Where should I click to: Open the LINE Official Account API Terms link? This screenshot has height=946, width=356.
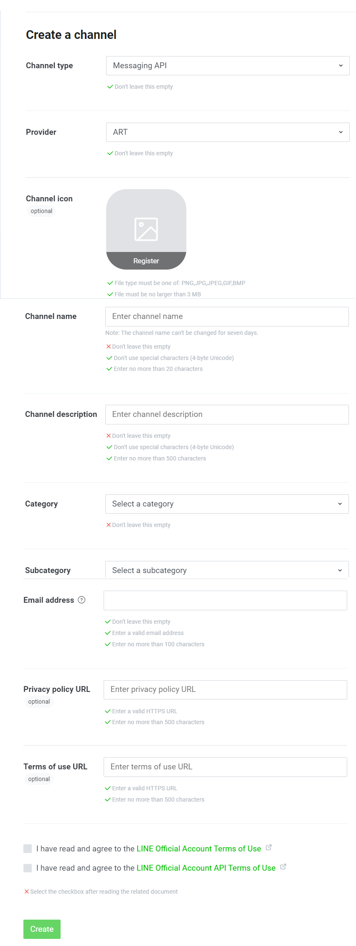[206, 868]
